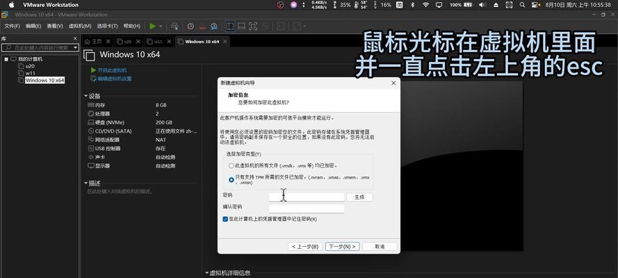Toggle the library sidebar view icon
Image resolution: width=618 pixels, height=278 pixels.
tap(230, 26)
